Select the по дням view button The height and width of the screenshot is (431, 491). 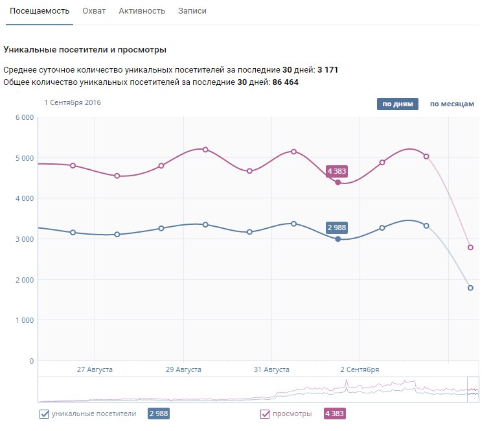[x=398, y=104]
